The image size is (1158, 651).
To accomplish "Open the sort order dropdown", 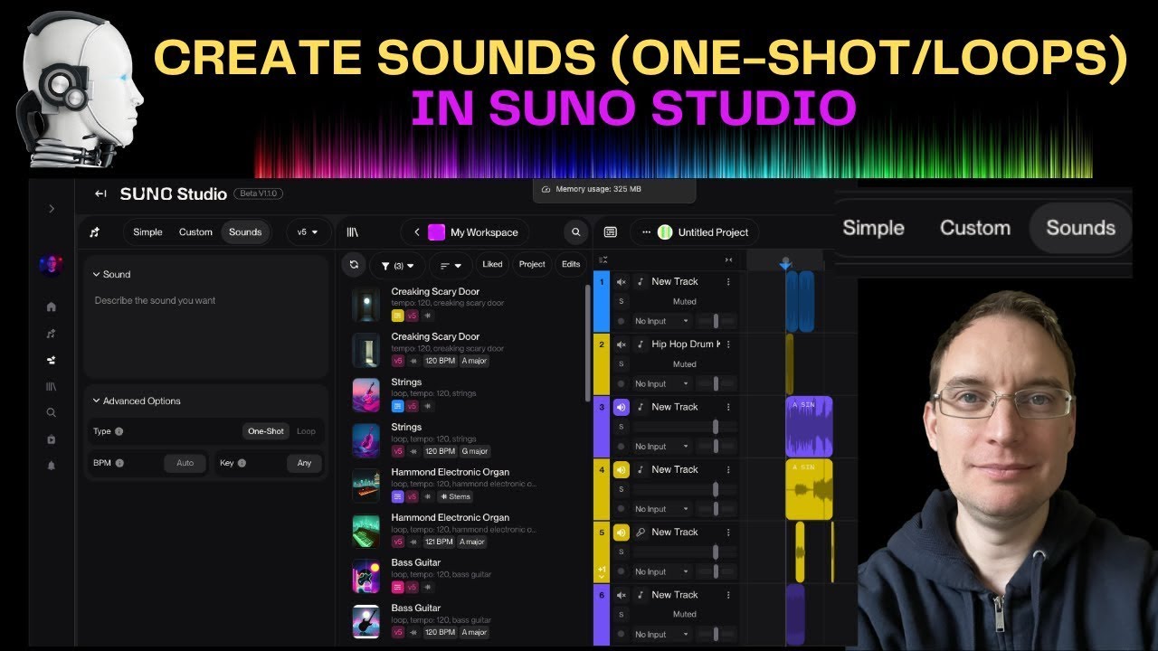I will 450,266.
